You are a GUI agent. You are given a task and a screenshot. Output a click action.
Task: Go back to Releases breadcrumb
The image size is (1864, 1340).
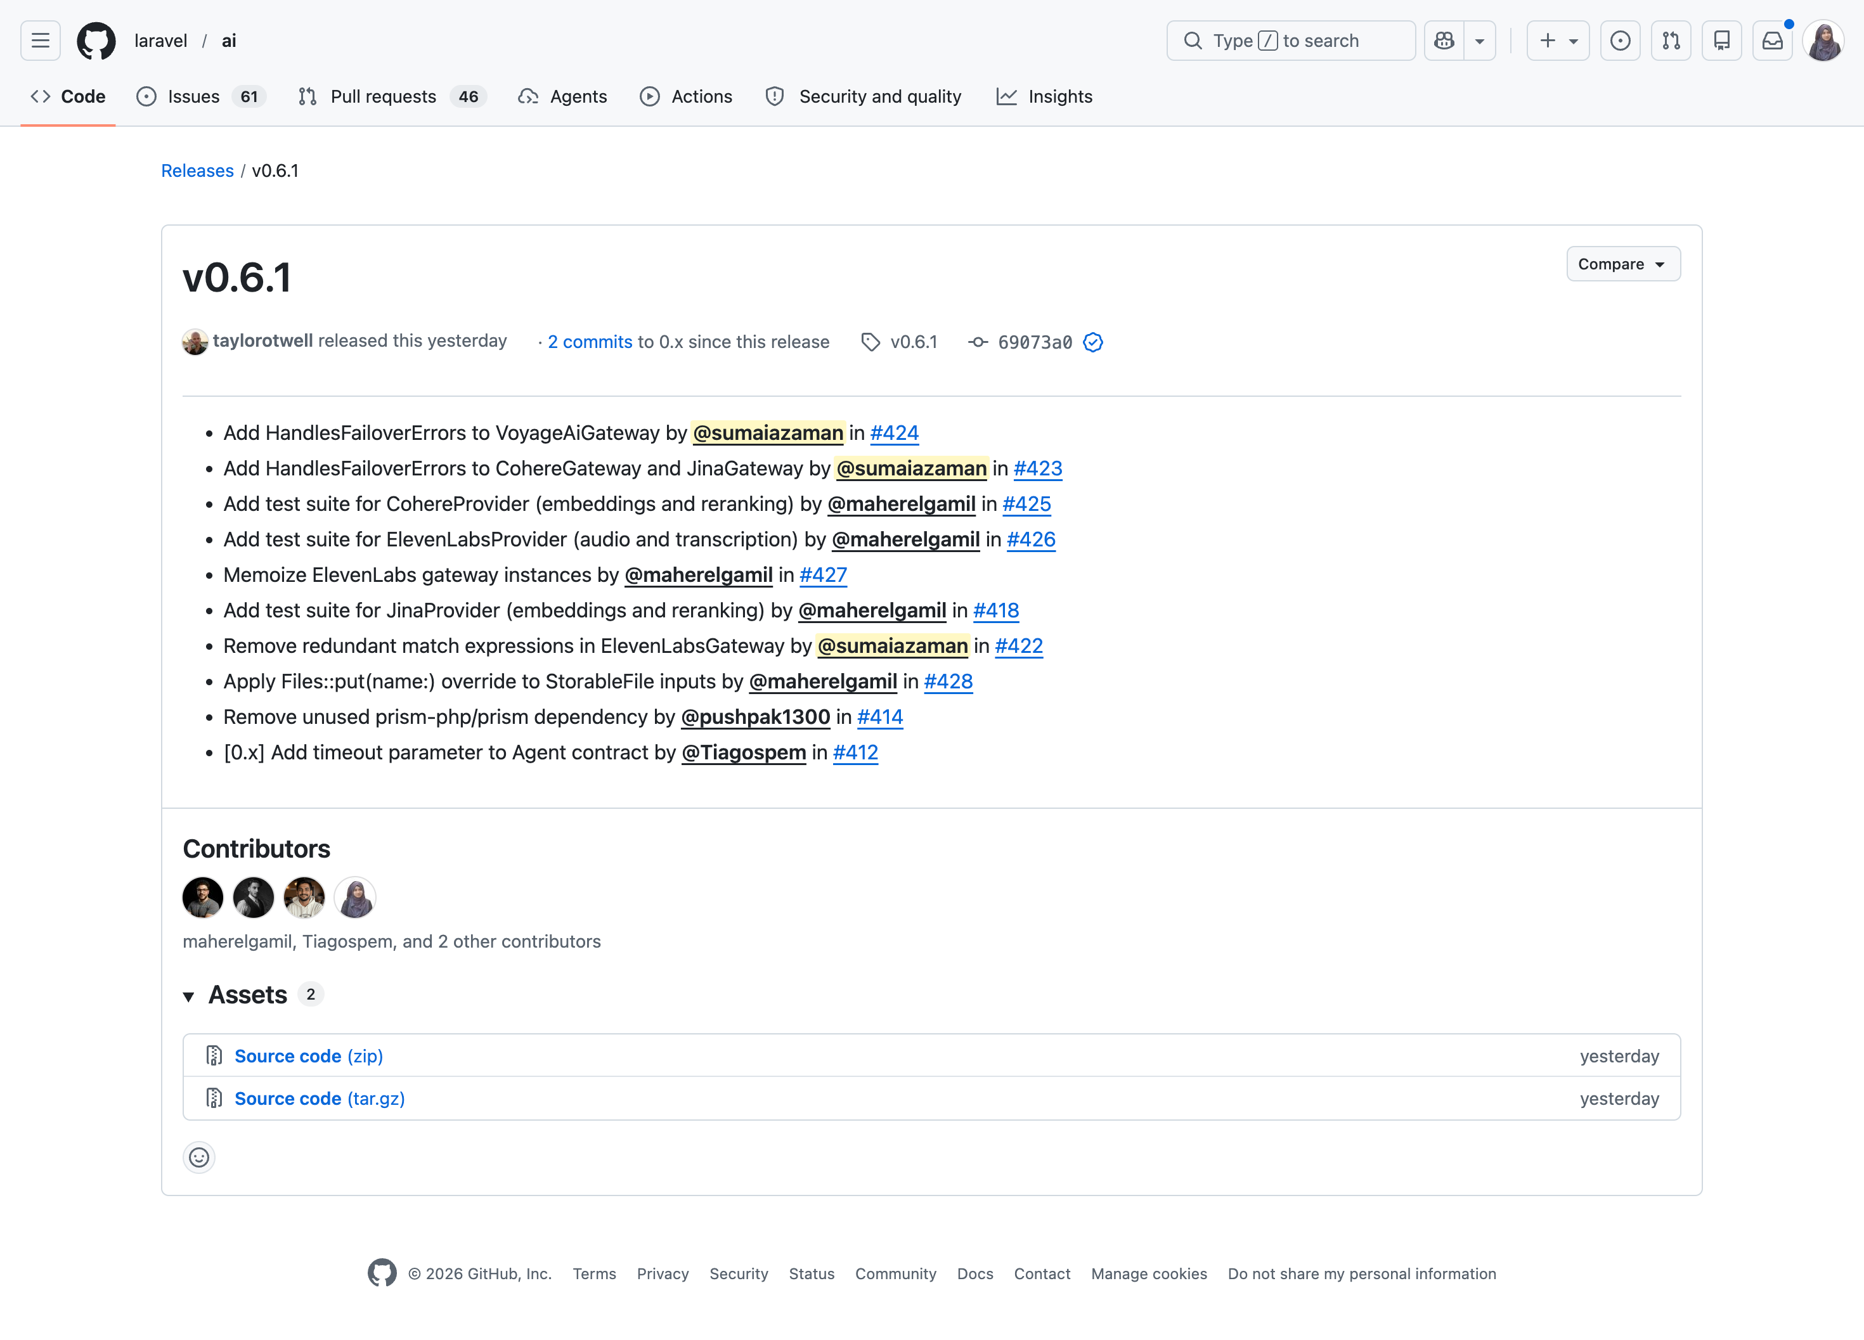coord(197,170)
